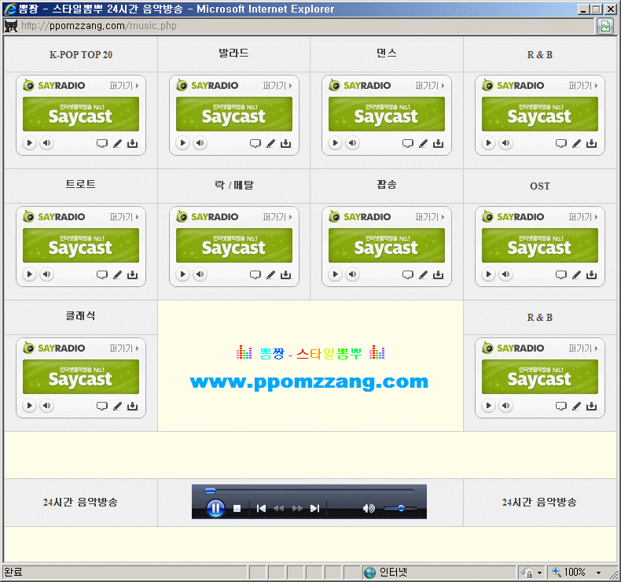Image resolution: width=621 pixels, height=582 pixels.
Task: Mute media player volume speaker
Action: (369, 509)
